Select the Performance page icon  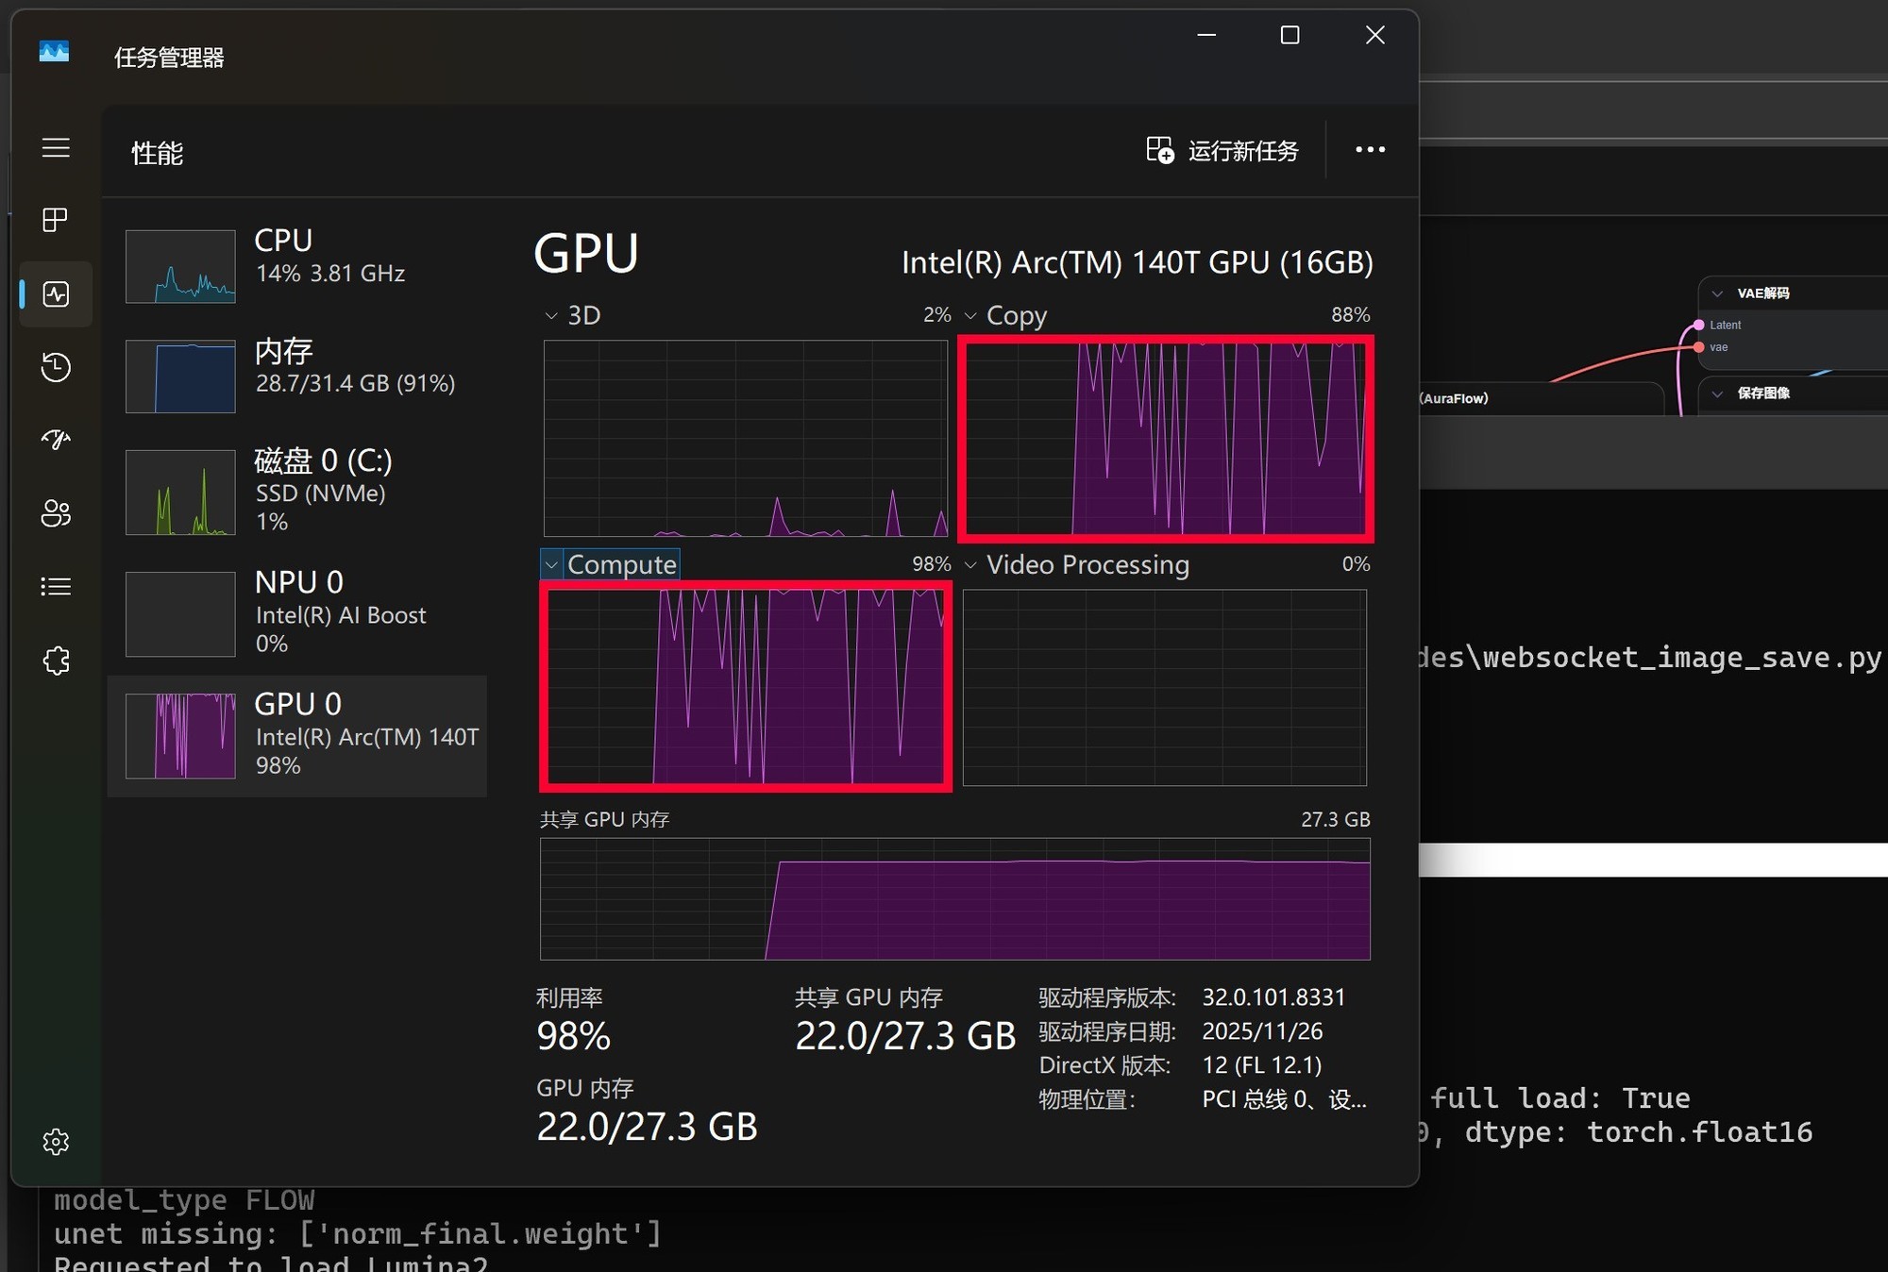tap(56, 293)
